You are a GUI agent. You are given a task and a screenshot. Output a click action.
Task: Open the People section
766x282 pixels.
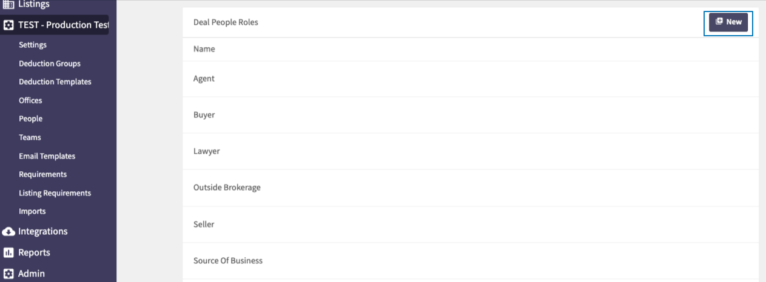[30, 119]
